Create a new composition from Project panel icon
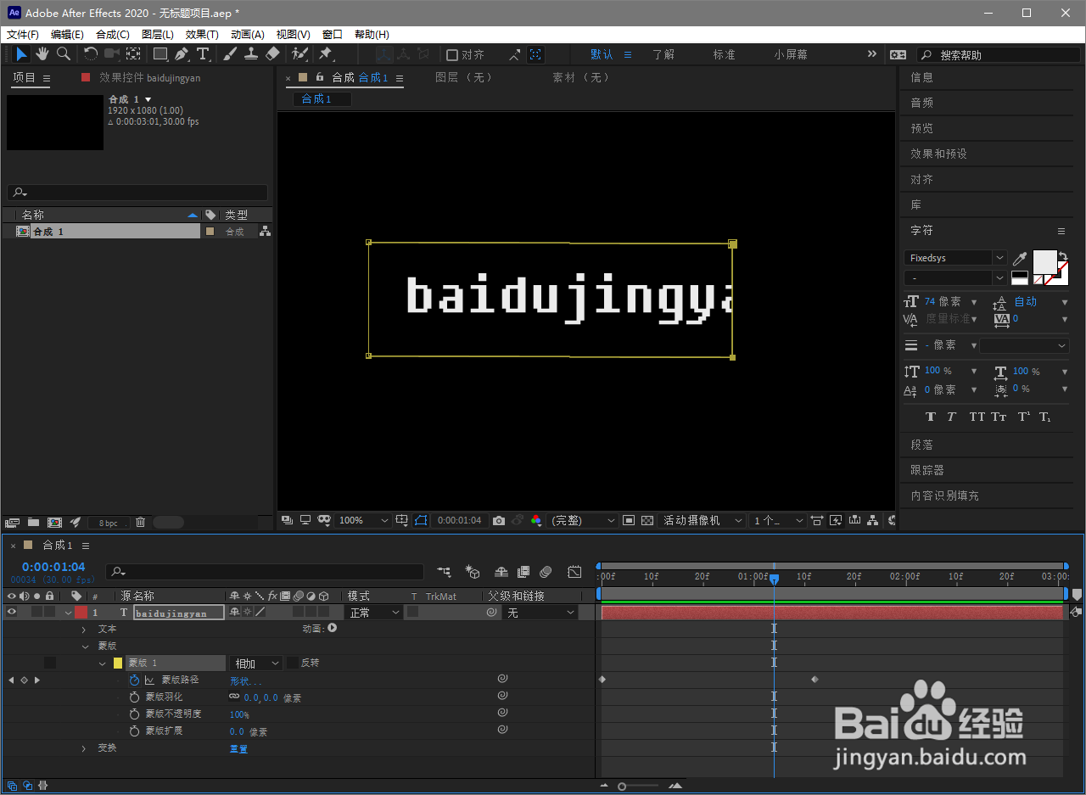The height and width of the screenshot is (795, 1086). [x=54, y=523]
